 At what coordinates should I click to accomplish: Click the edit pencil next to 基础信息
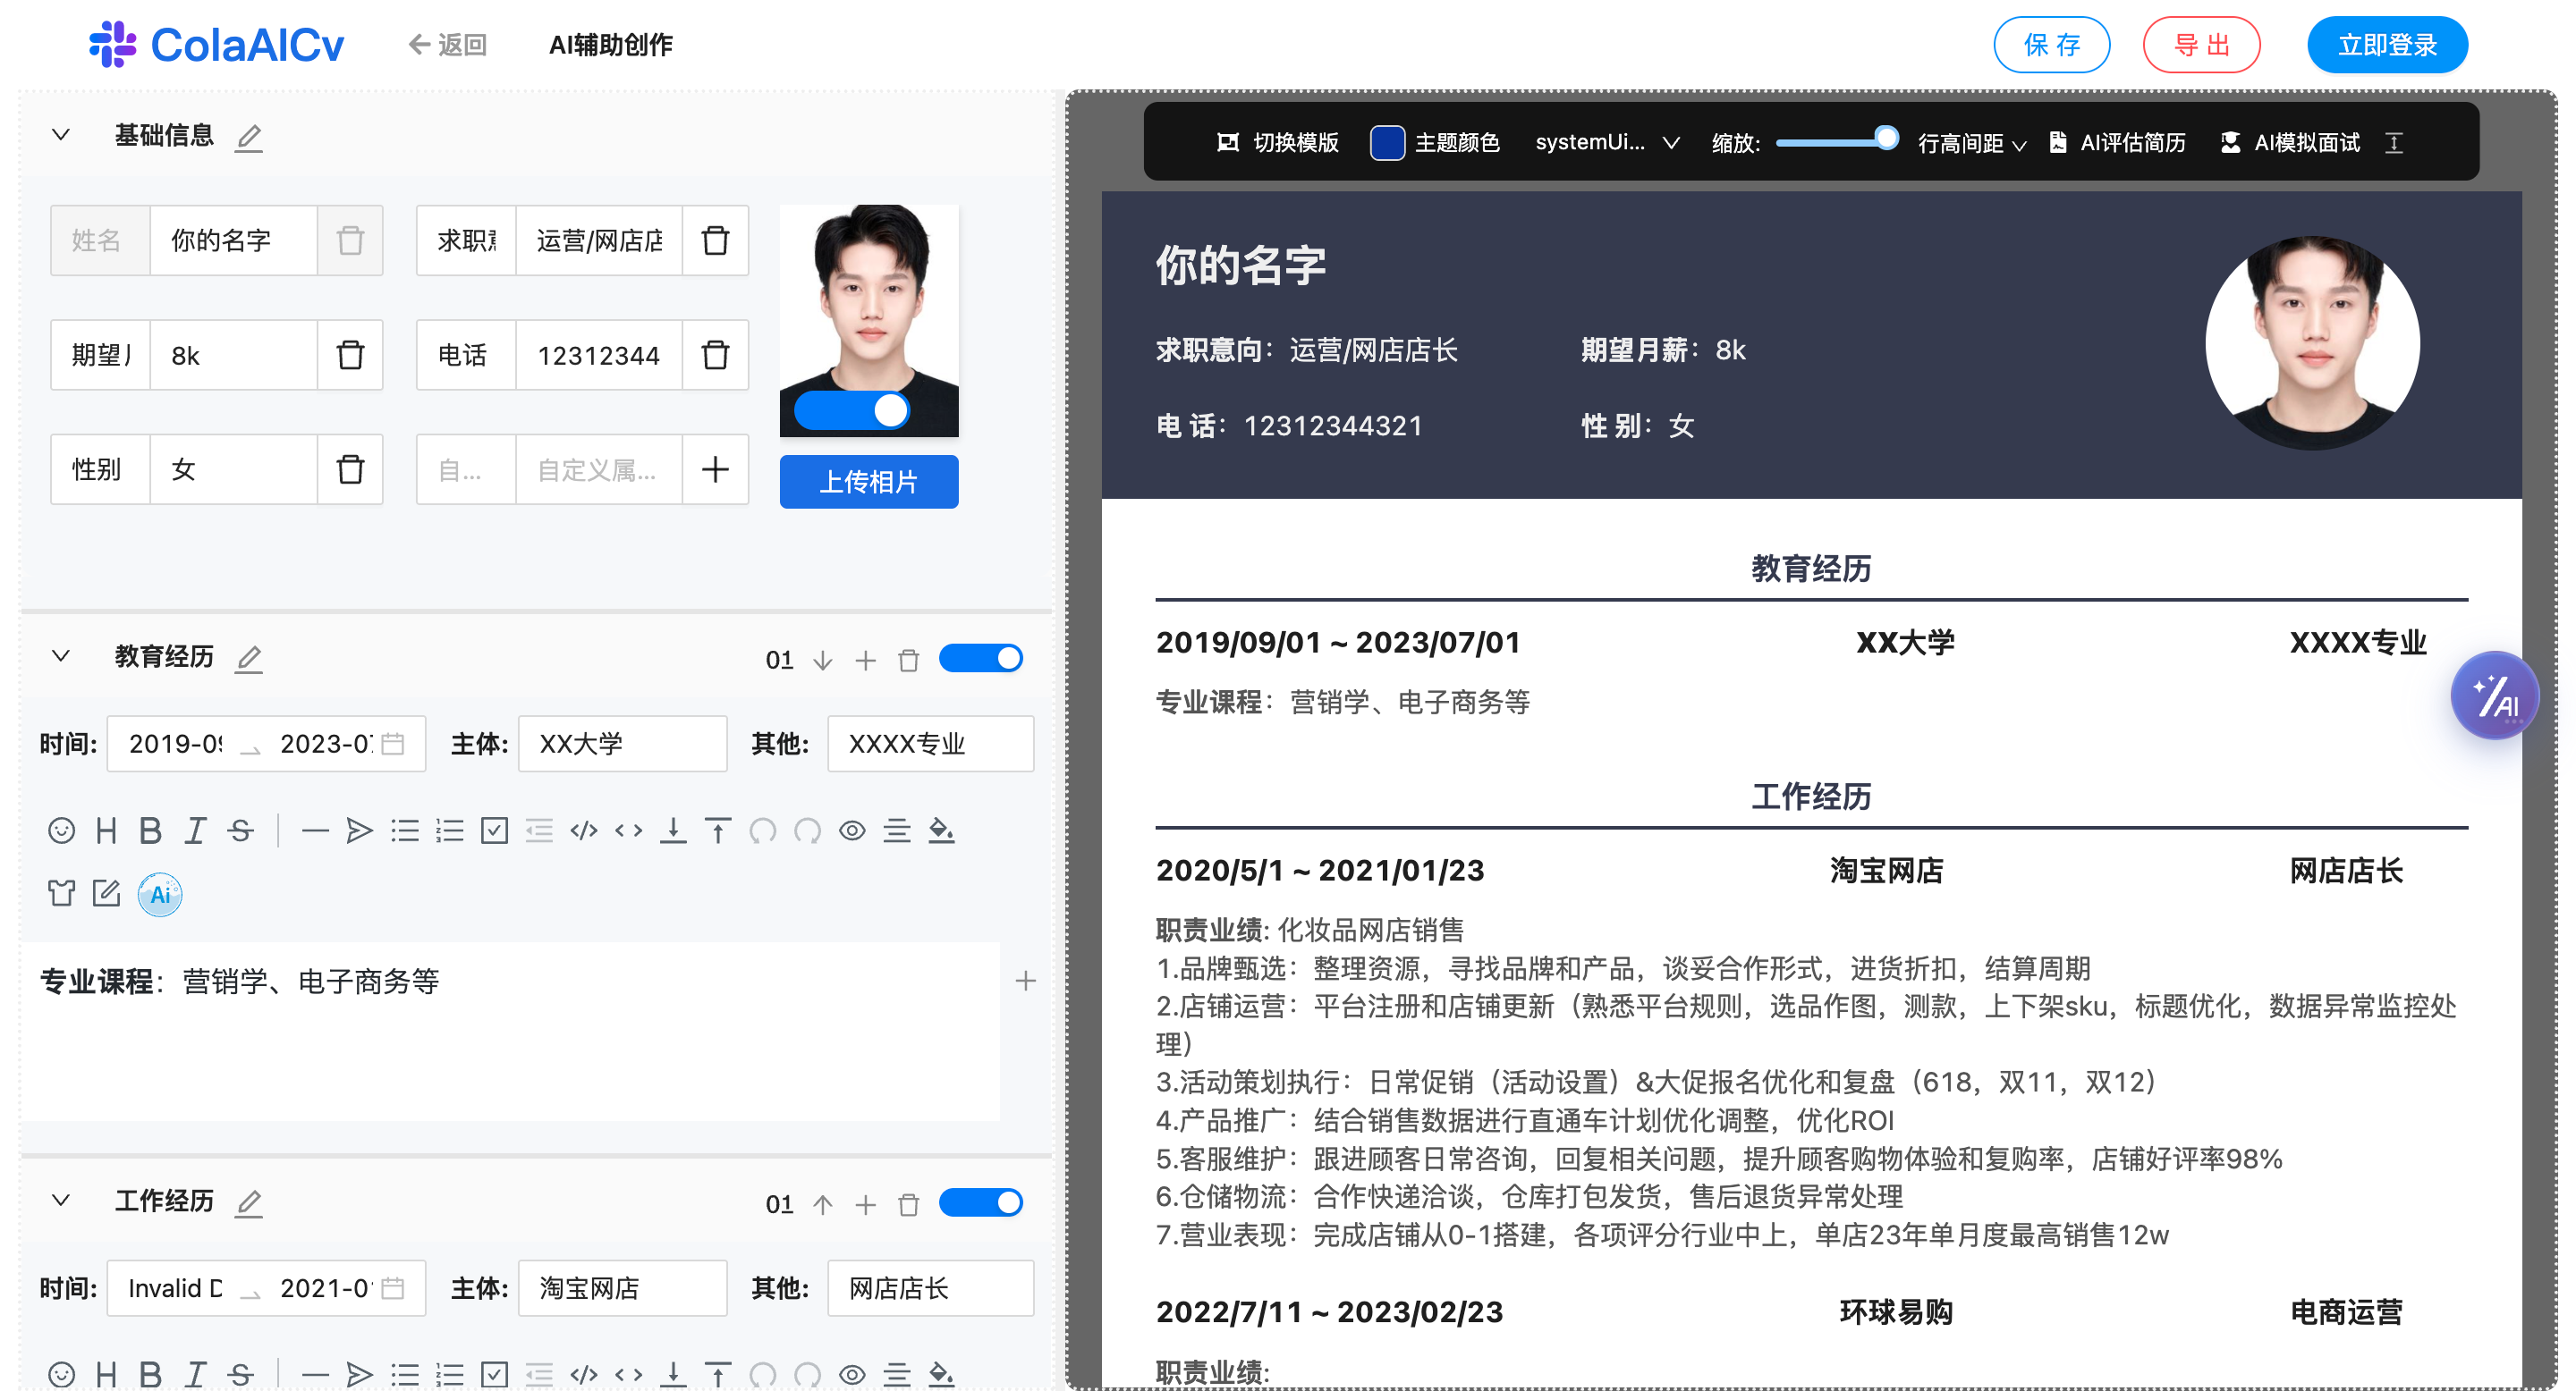coord(249,137)
